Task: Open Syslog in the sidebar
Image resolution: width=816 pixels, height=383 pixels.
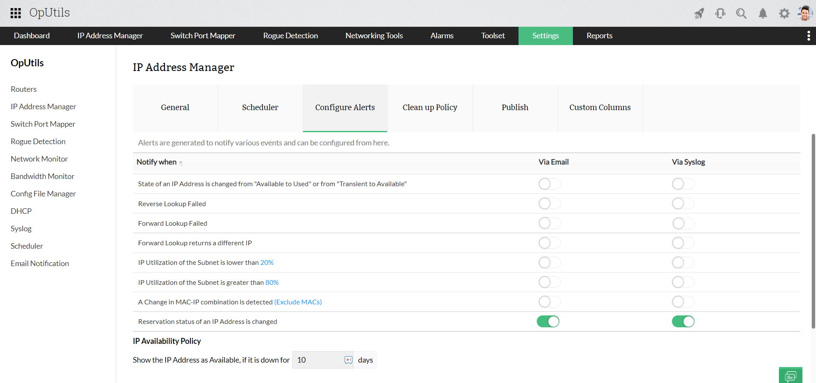Action: click(21, 229)
